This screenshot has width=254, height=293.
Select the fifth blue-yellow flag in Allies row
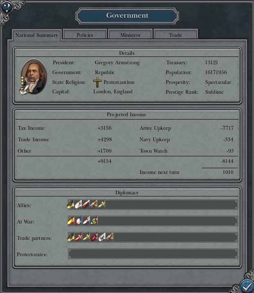pos(101,204)
